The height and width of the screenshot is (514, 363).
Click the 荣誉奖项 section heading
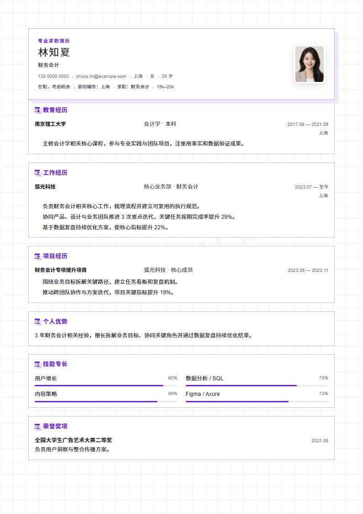55,427
